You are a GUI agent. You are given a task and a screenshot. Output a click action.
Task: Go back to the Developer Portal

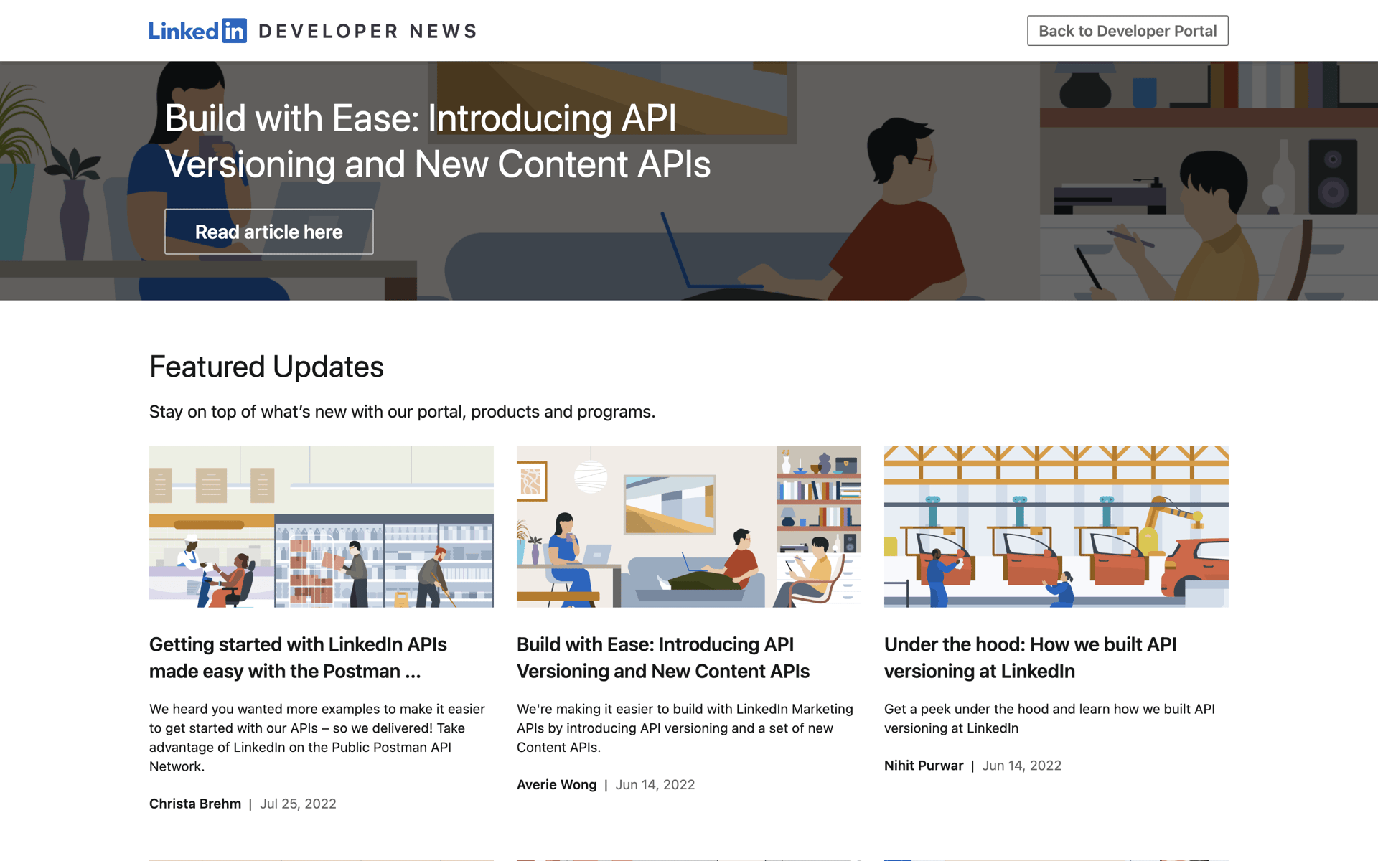click(x=1128, y=31)
